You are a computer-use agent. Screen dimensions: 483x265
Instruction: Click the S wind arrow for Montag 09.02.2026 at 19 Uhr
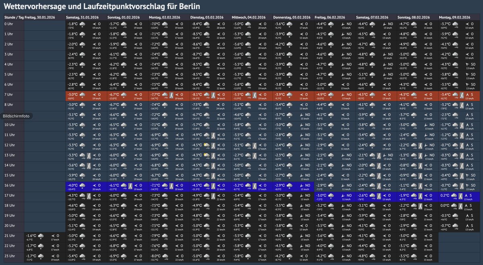[x=467, y=215]
